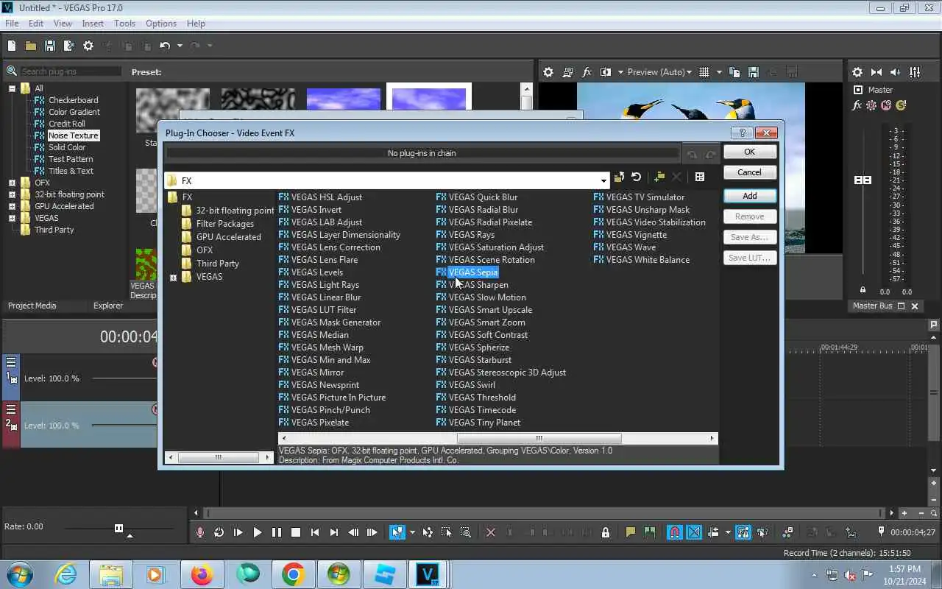Go up one folder level icon
Screen dimensions: 942x589
[619, 177]
